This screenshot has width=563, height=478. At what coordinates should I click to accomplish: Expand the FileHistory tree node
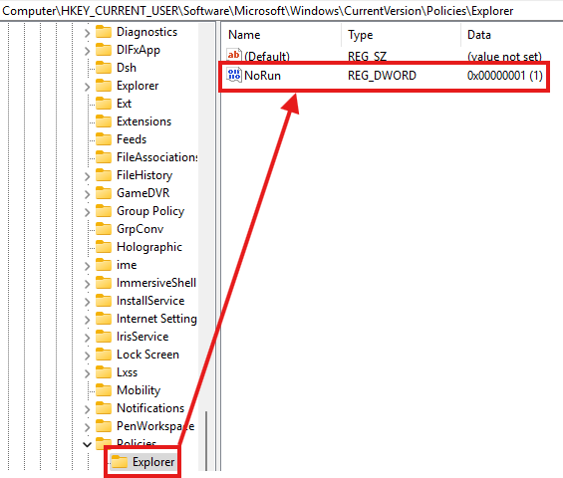tap(87, 176)
